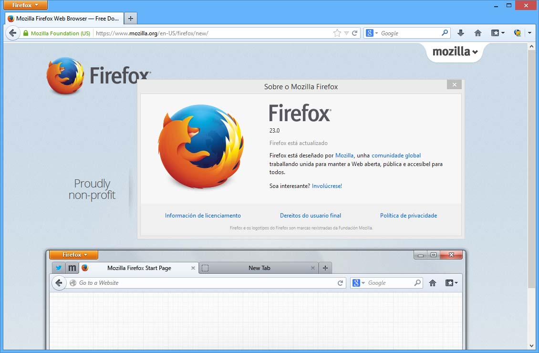Click the scrollbar down arrow

point(532,346)
